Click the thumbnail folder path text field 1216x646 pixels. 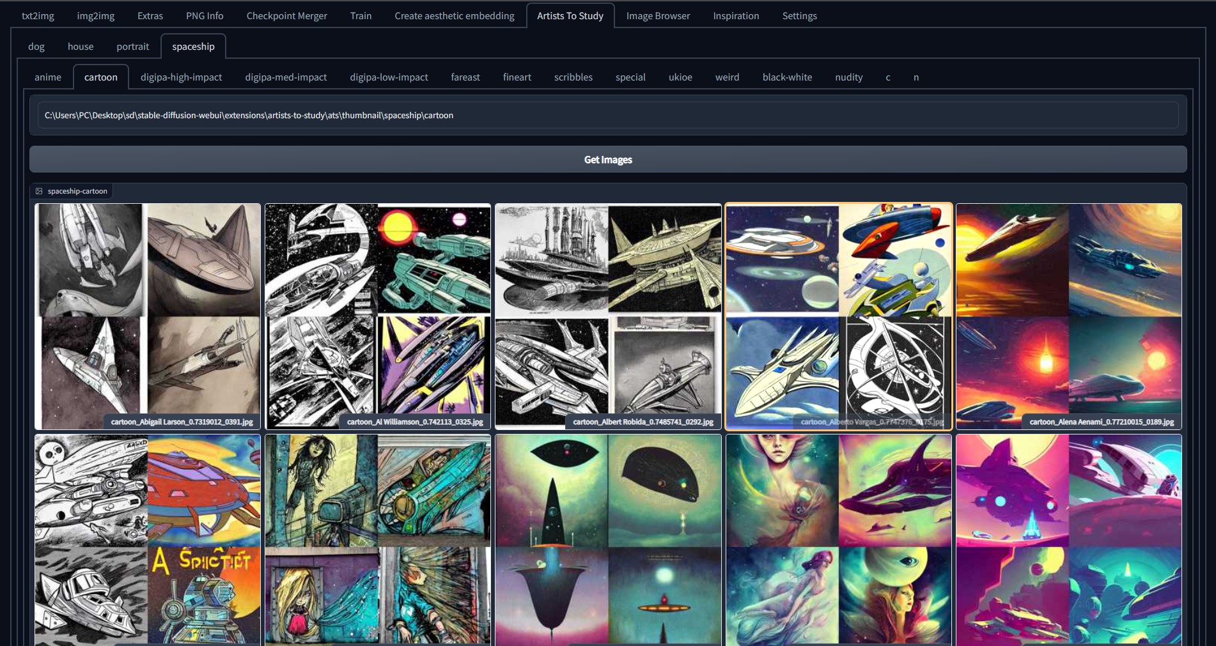point(607,116)
